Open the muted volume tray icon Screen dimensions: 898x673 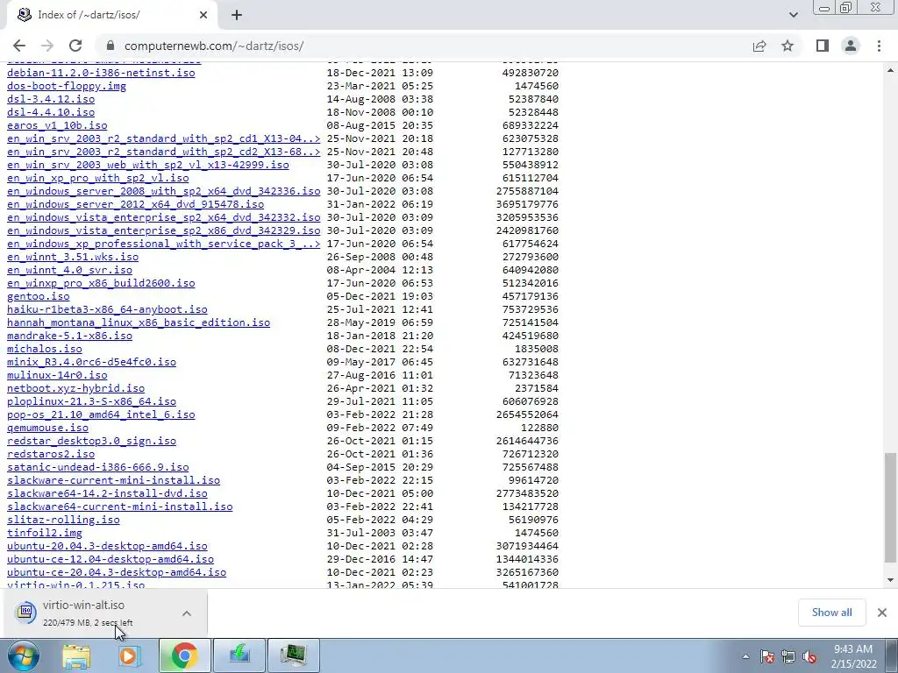(809, 656)
